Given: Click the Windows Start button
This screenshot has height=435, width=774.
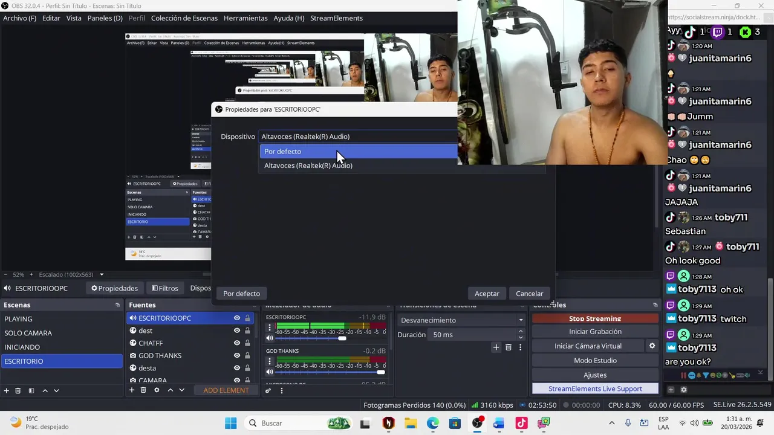Looking at the screenshot, I should [x=231, y=423].
